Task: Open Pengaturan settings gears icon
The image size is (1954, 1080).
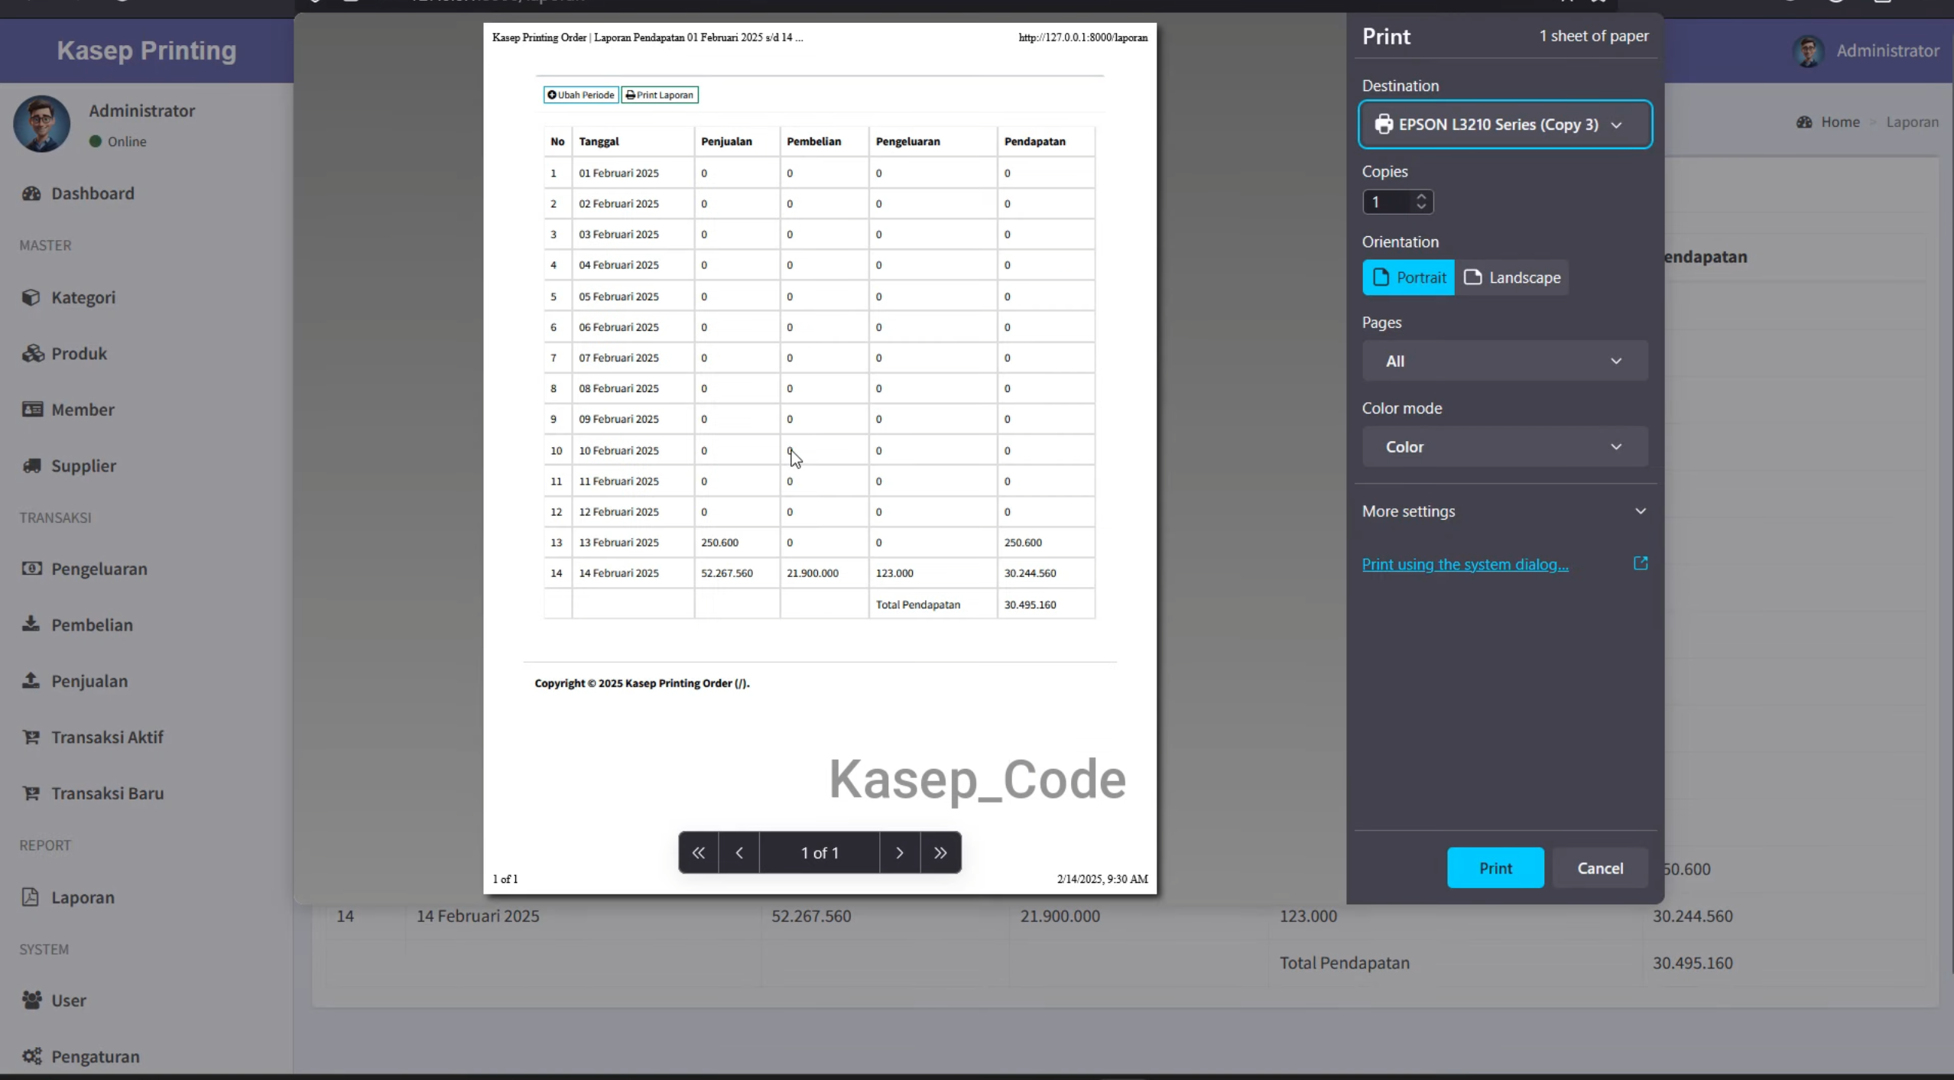Action: pos(31,1056)
